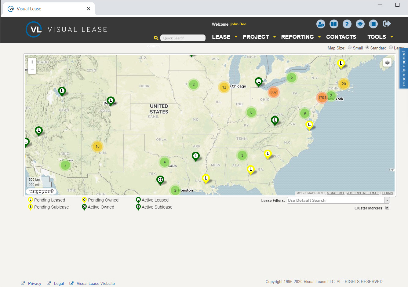Open the list view icon in header

pos(373,24)
